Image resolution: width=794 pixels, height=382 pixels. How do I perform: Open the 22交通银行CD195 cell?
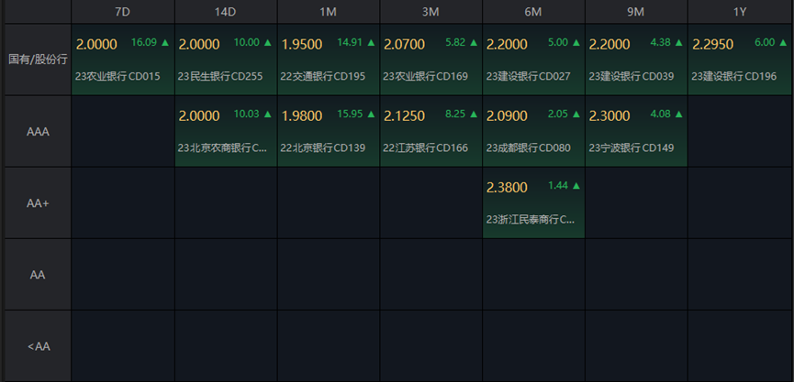(329, 60)
